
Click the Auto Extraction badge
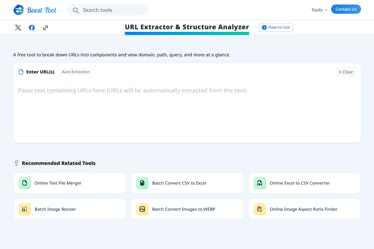click(x=76, y=72)
